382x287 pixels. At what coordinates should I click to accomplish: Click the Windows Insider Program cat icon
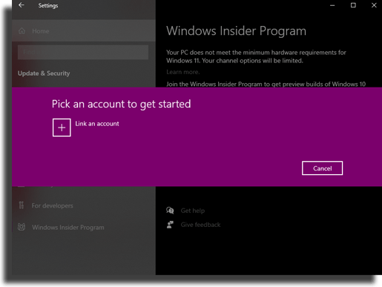(x=22, y=227)
